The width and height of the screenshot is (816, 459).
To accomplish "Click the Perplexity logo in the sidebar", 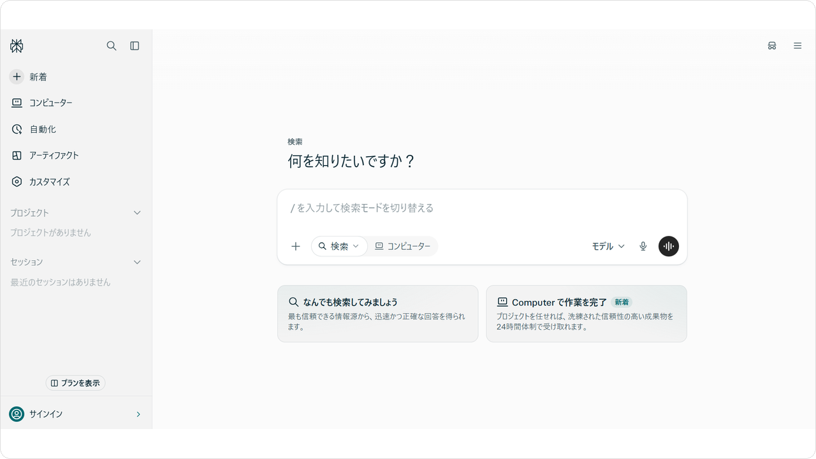I will [x=17, y=46].
